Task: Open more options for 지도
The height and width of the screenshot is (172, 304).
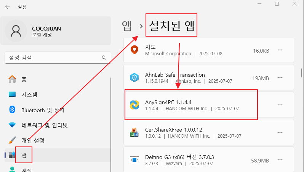Action: 280,50
